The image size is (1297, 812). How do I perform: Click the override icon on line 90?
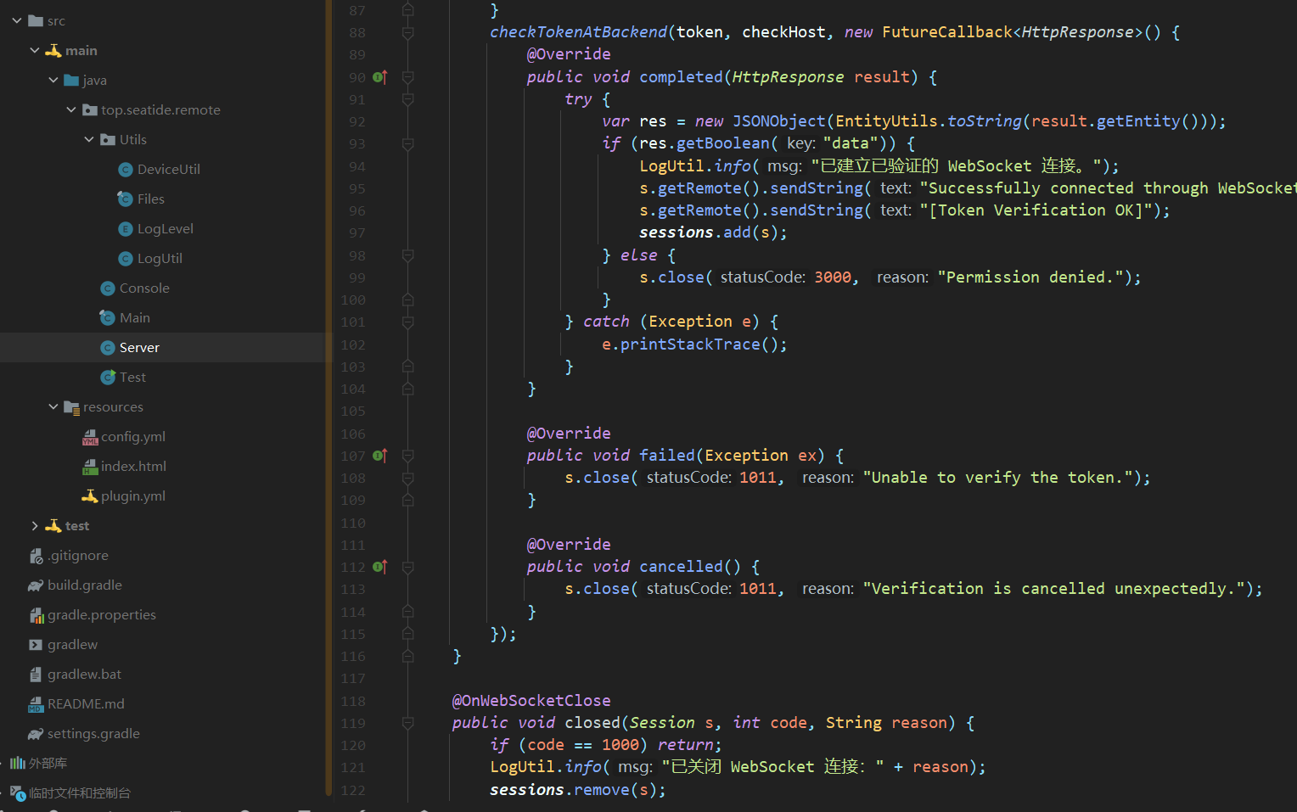click(x=379, y=76)
